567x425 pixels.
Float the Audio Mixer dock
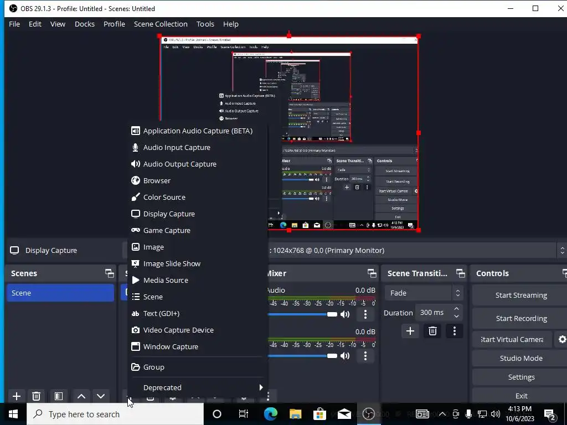click(x=372, y=273)
